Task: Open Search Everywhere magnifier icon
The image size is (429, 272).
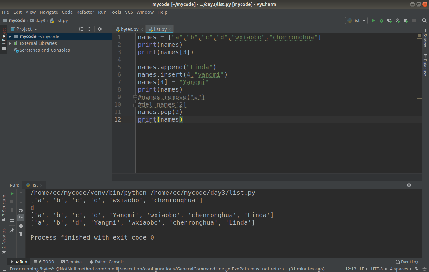Action: [424, 21]
